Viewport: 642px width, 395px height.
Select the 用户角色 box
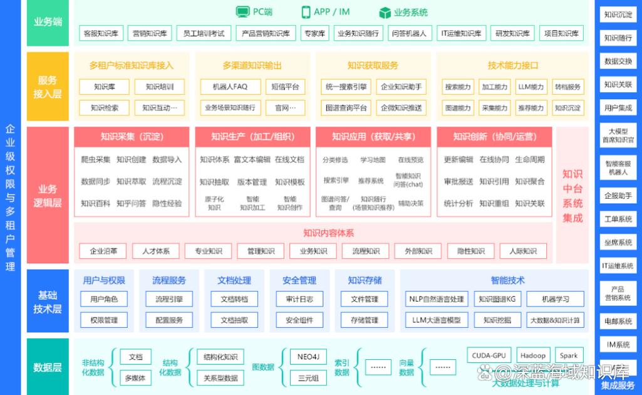pos(104,299)
